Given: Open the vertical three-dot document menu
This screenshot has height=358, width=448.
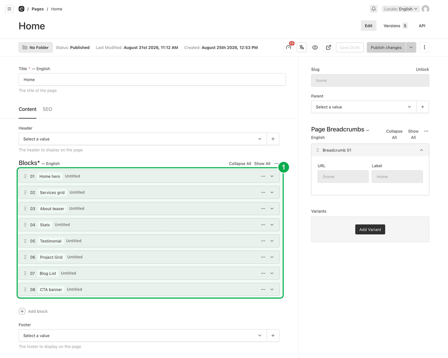Looking at the screenshot, I should tap(424, 47).
